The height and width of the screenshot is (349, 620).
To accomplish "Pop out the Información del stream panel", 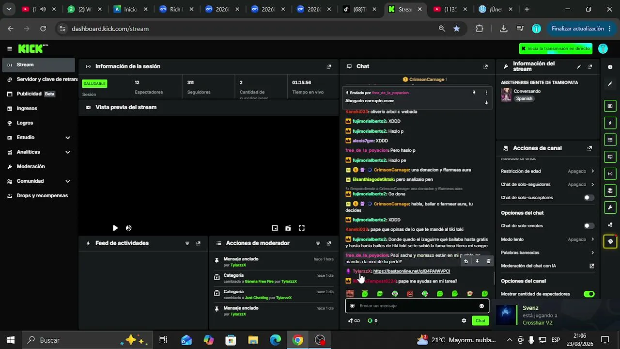I will 589,66.
